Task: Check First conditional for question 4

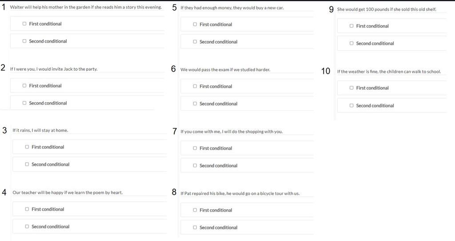Action: click(27, 209)
